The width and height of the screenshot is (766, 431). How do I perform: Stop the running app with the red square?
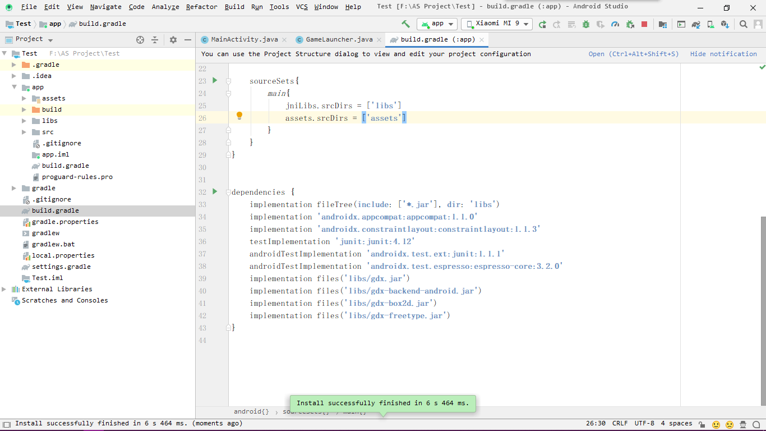pyautogui.click(x=644, y=24)
